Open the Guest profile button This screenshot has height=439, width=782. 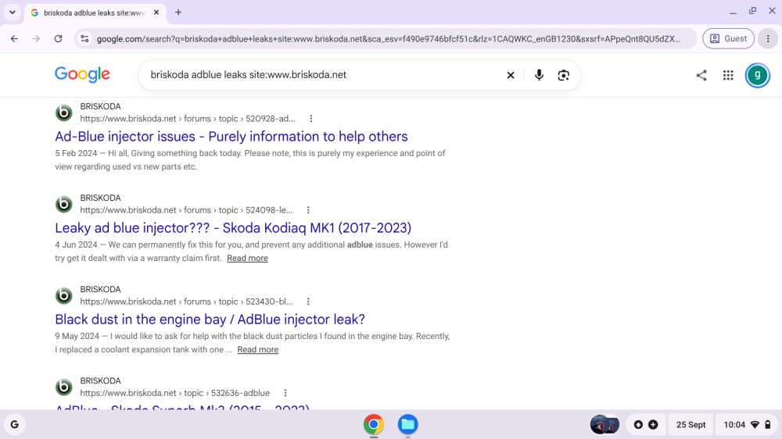(728, 38)
